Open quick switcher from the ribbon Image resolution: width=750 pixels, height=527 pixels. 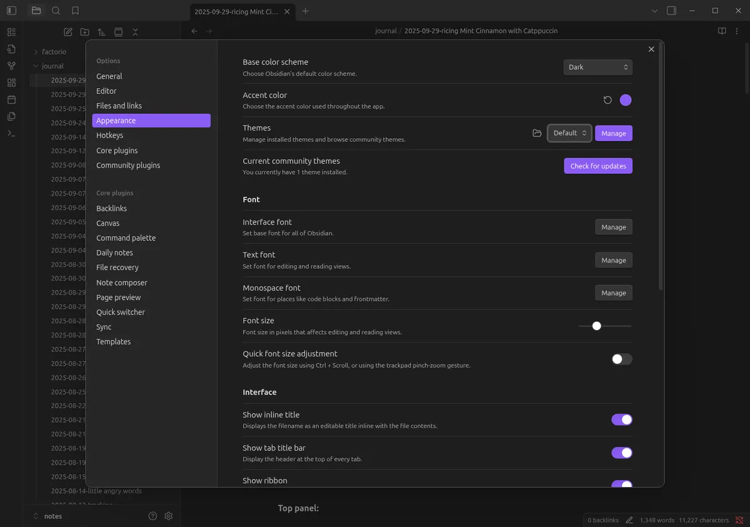click(x=11, y=49)
